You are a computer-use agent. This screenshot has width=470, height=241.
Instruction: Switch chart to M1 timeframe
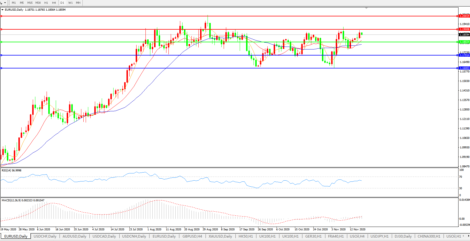(x=14, y=3)
